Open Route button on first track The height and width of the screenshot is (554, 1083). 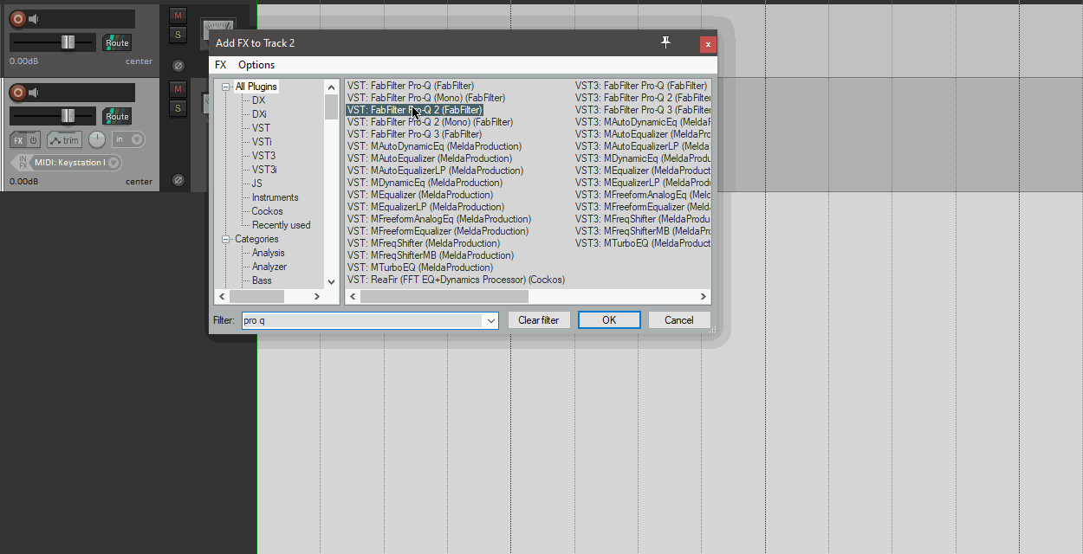(117, 42)
